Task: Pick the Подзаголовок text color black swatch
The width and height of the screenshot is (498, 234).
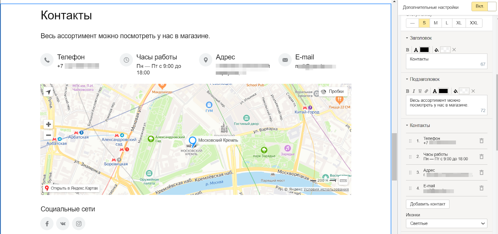Action: click(444, 91)
